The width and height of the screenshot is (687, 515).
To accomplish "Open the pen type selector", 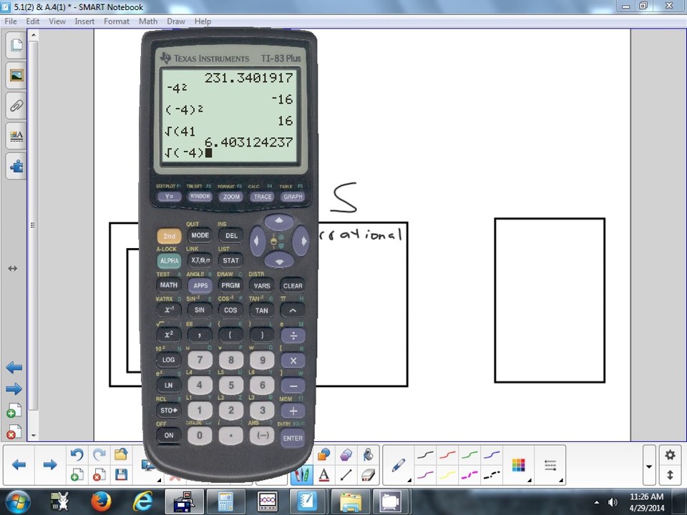I will point(399,465).
